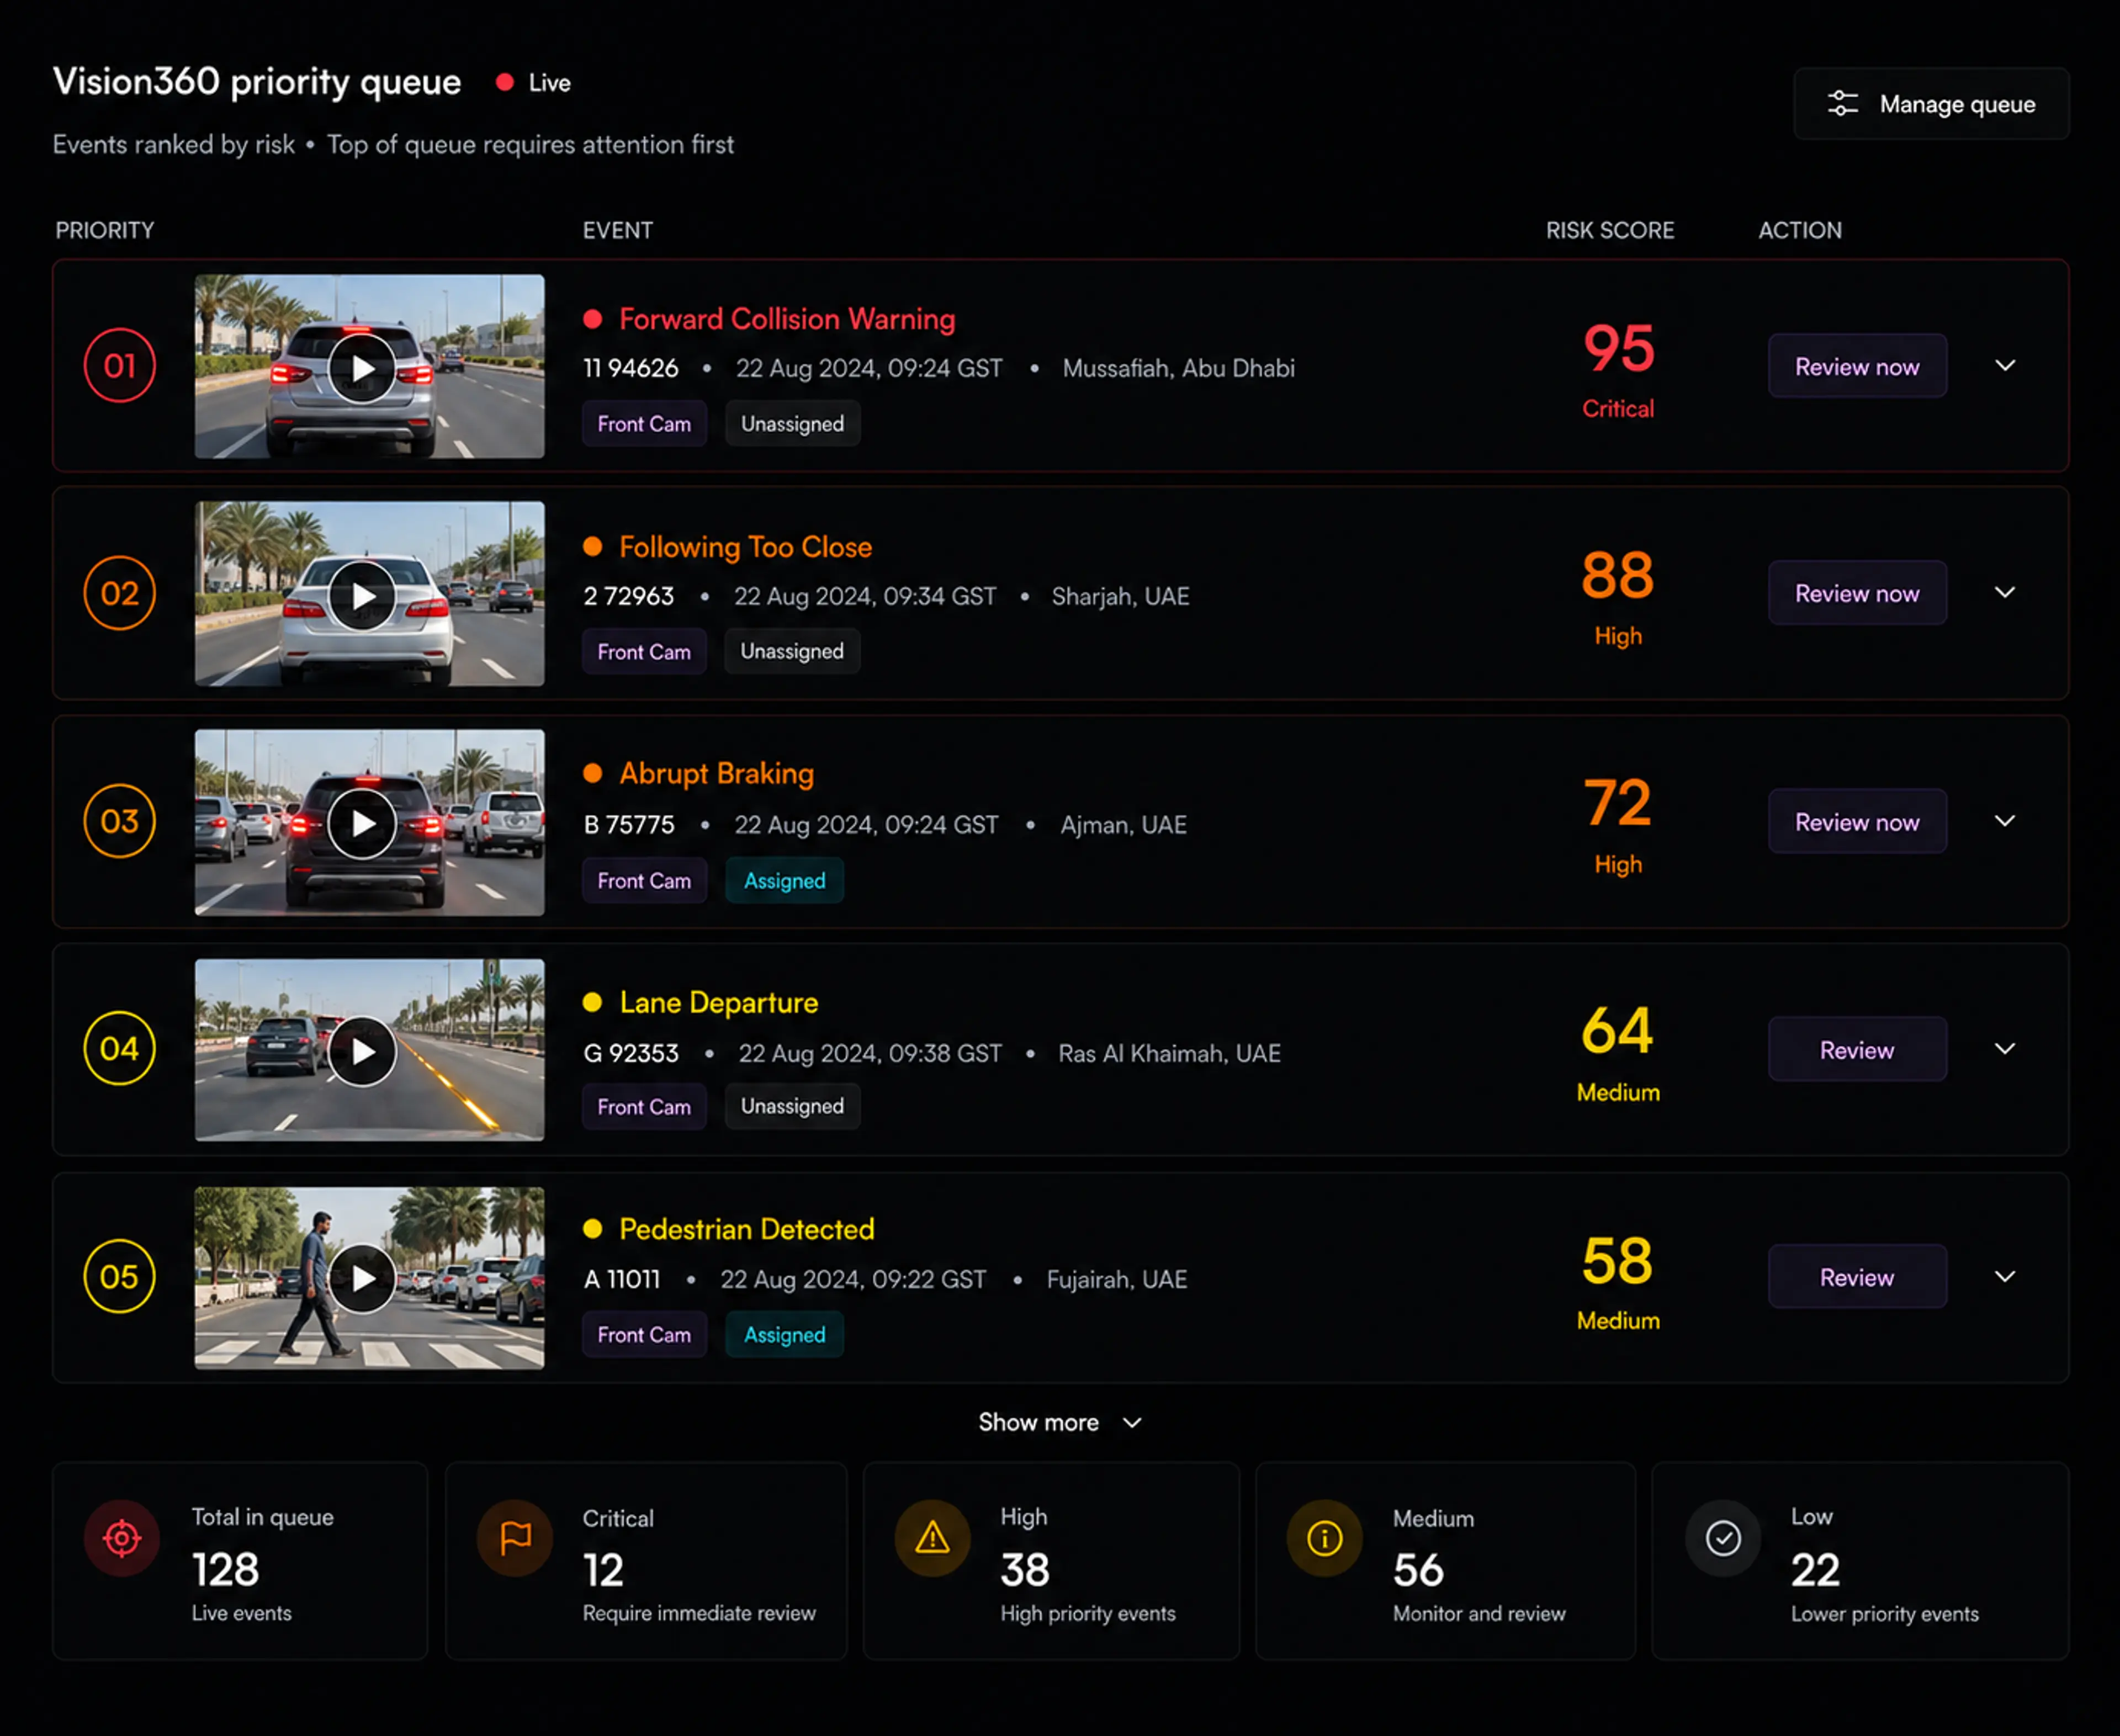Click the priority 04 circle badge
The width and height of the screenshot is (2120, 1736).
click(x=120, y=1048)
